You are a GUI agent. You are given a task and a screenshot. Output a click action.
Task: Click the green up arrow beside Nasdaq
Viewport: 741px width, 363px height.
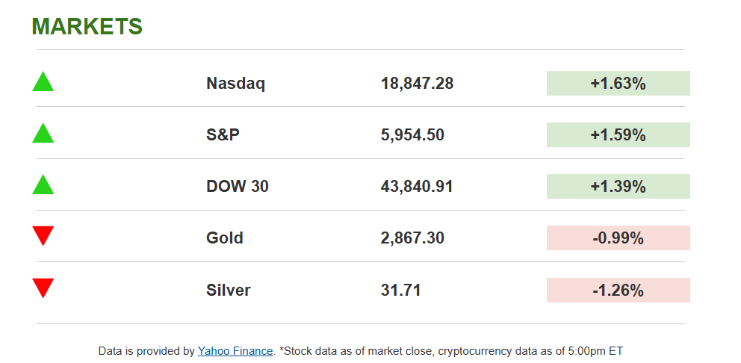click(43, 82)
